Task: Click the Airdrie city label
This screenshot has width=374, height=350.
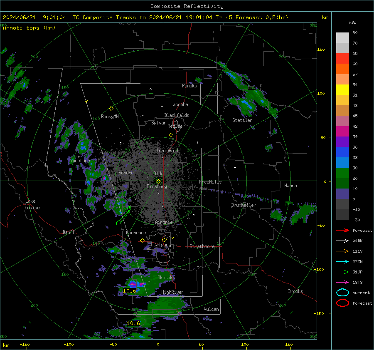Action: [x=164, y=222]
